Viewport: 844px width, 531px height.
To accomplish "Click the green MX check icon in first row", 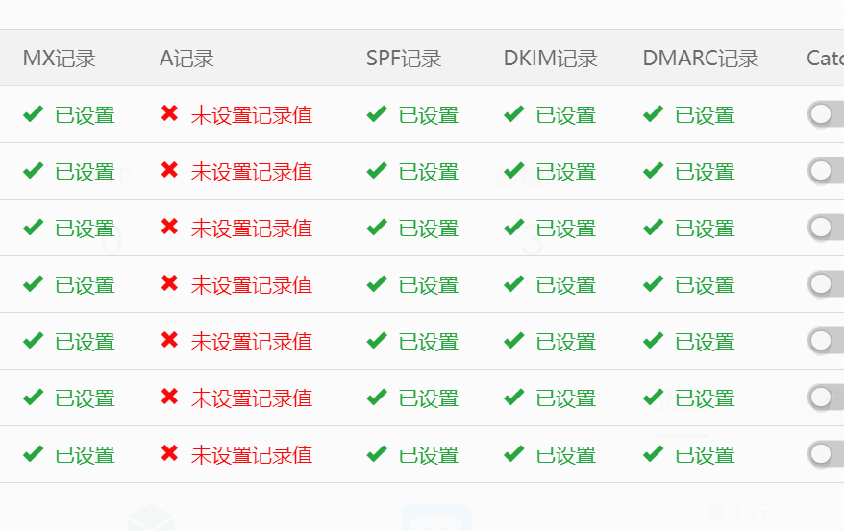I will pos(34,114).
